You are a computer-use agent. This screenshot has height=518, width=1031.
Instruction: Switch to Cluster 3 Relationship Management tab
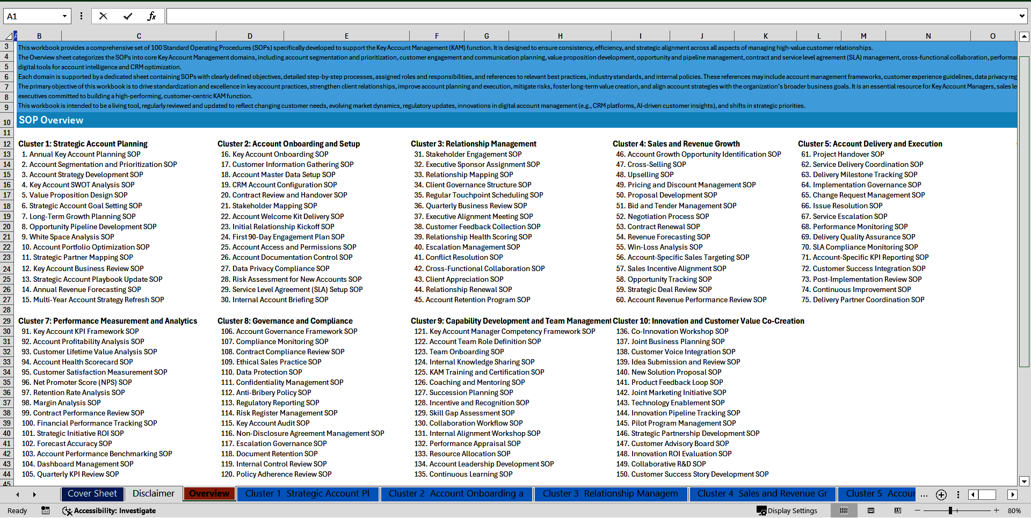[610, 494]
